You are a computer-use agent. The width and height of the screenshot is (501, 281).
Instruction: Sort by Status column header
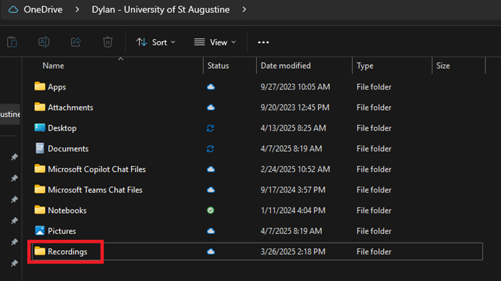click(218, 66)
